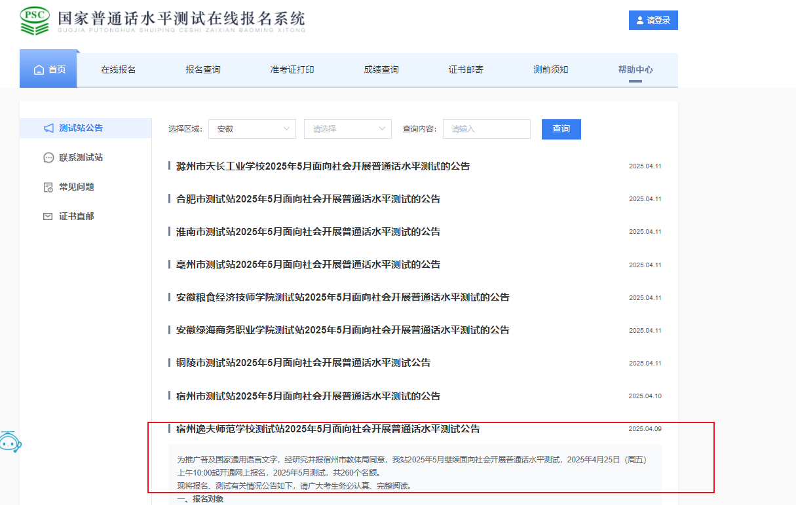The image size is (796, 505).
Task: Open the 准考证打印 menu
Action: 292,69
